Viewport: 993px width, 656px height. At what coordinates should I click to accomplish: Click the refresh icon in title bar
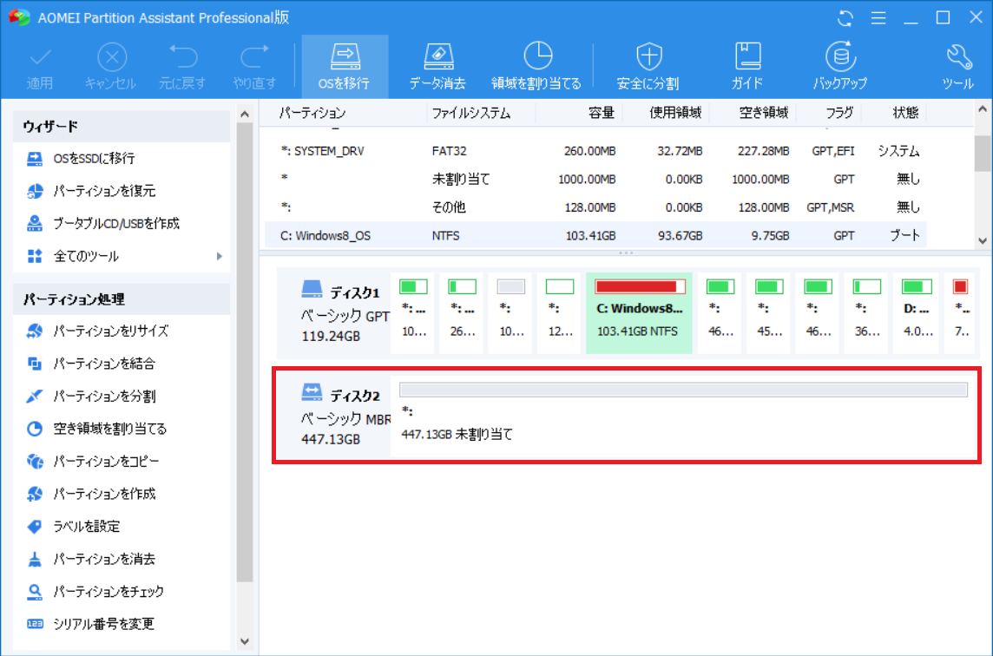[845, 17]
